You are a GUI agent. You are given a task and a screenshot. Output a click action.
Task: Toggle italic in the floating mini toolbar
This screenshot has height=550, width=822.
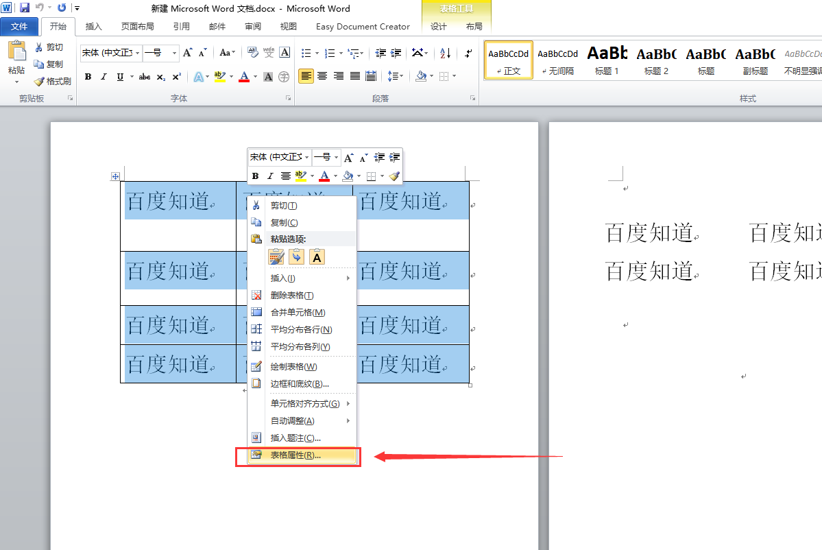point(270,176)
